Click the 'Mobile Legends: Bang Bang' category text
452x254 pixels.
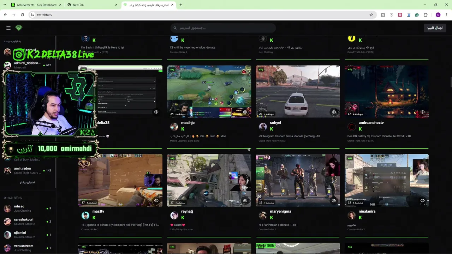point(184,141)
